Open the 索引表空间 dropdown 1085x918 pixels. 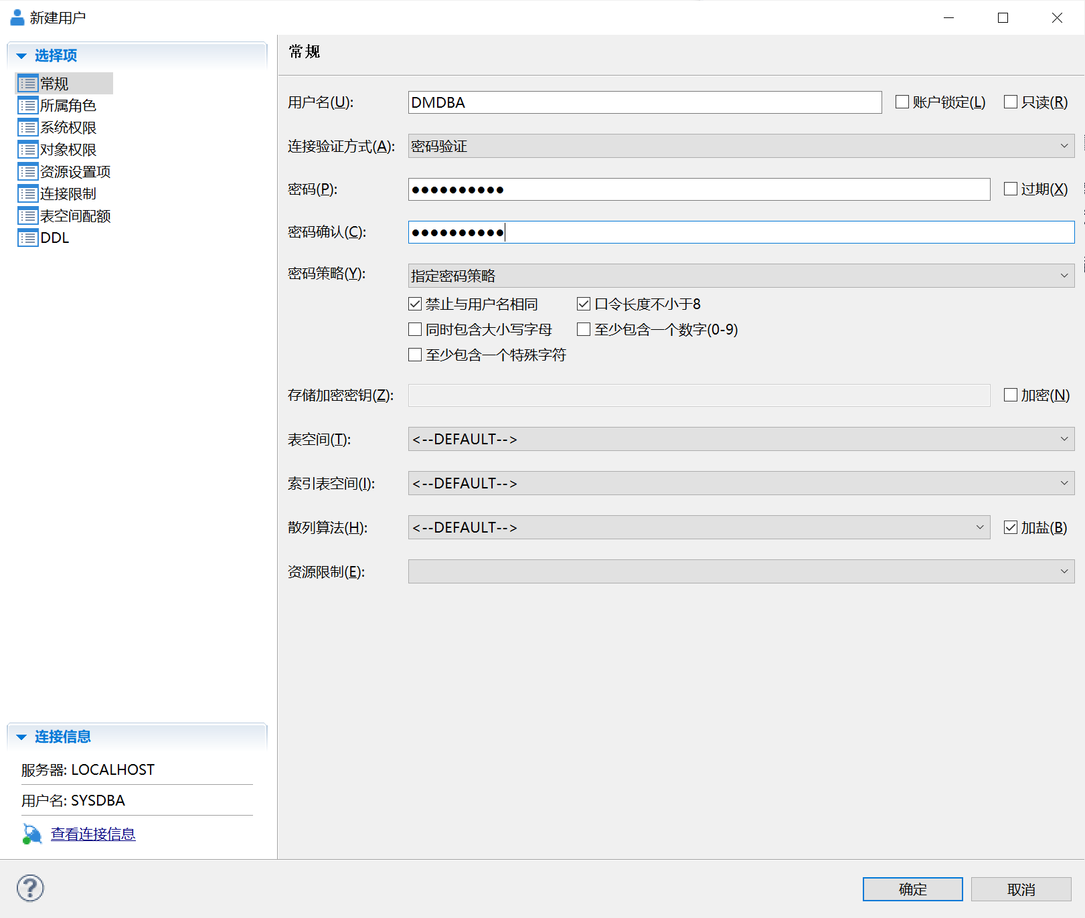pos(742,483)
